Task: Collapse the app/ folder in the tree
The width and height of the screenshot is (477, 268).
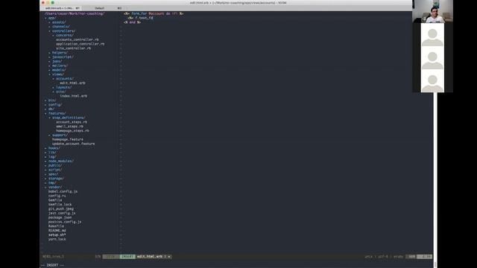Action: (52, 18)
